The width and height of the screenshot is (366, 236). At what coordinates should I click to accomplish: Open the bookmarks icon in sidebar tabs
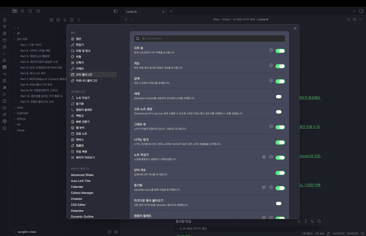[x=30, y=11]
